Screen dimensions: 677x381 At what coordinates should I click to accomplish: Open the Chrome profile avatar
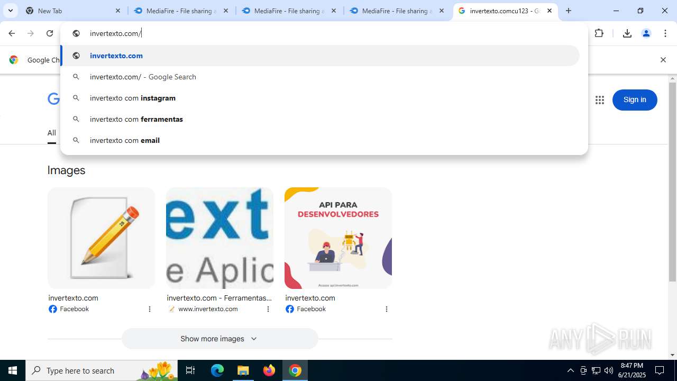tap(646, 33)
